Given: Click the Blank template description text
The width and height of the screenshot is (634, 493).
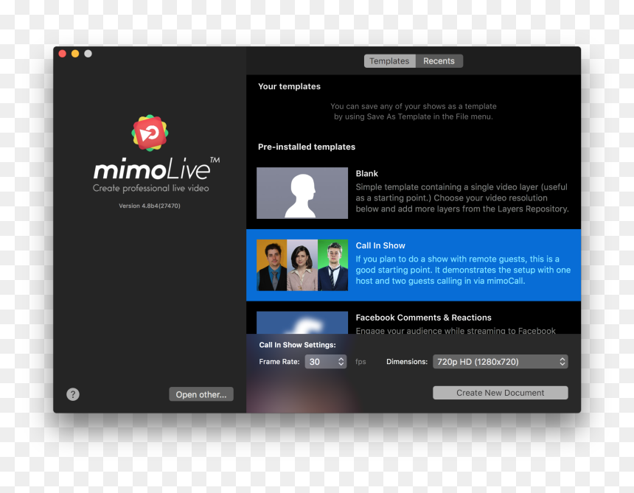Looking at the screenshot, I should 462,198.
